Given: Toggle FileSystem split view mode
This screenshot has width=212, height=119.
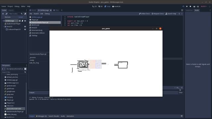Looking at the screenshot, I should [25, 69].
